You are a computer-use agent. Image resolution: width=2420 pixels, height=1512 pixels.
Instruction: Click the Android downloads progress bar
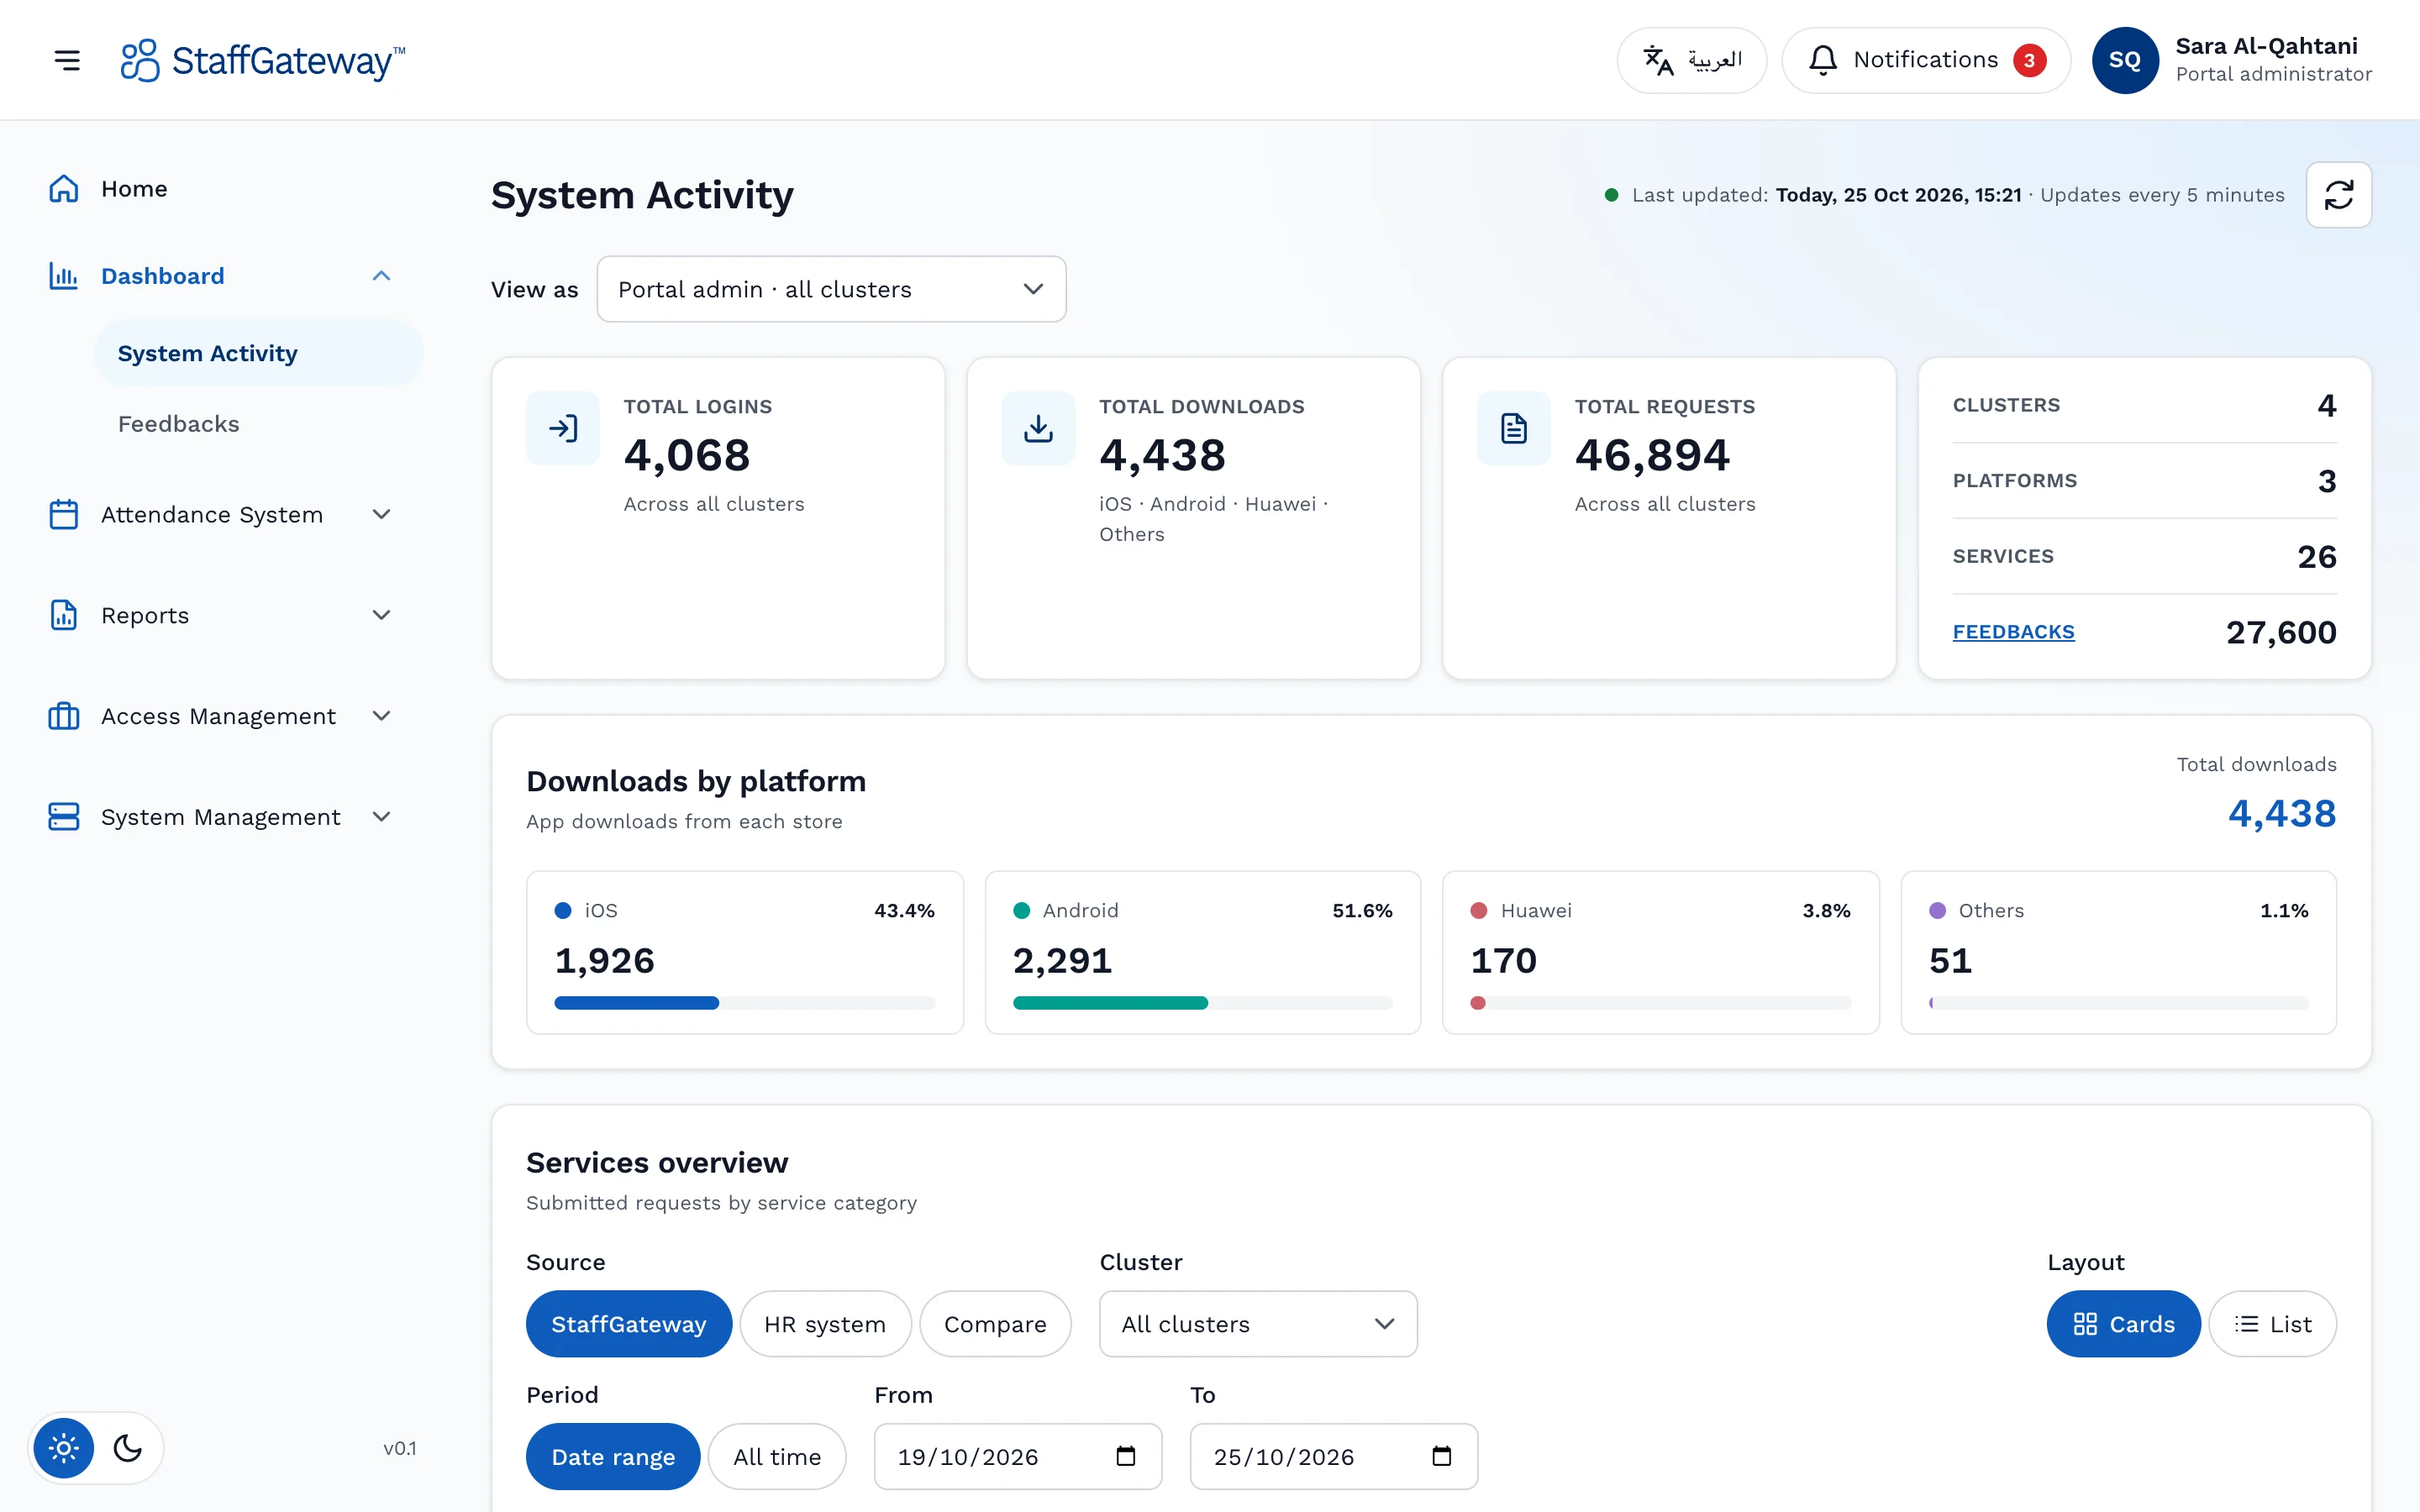point(1203,1002)
